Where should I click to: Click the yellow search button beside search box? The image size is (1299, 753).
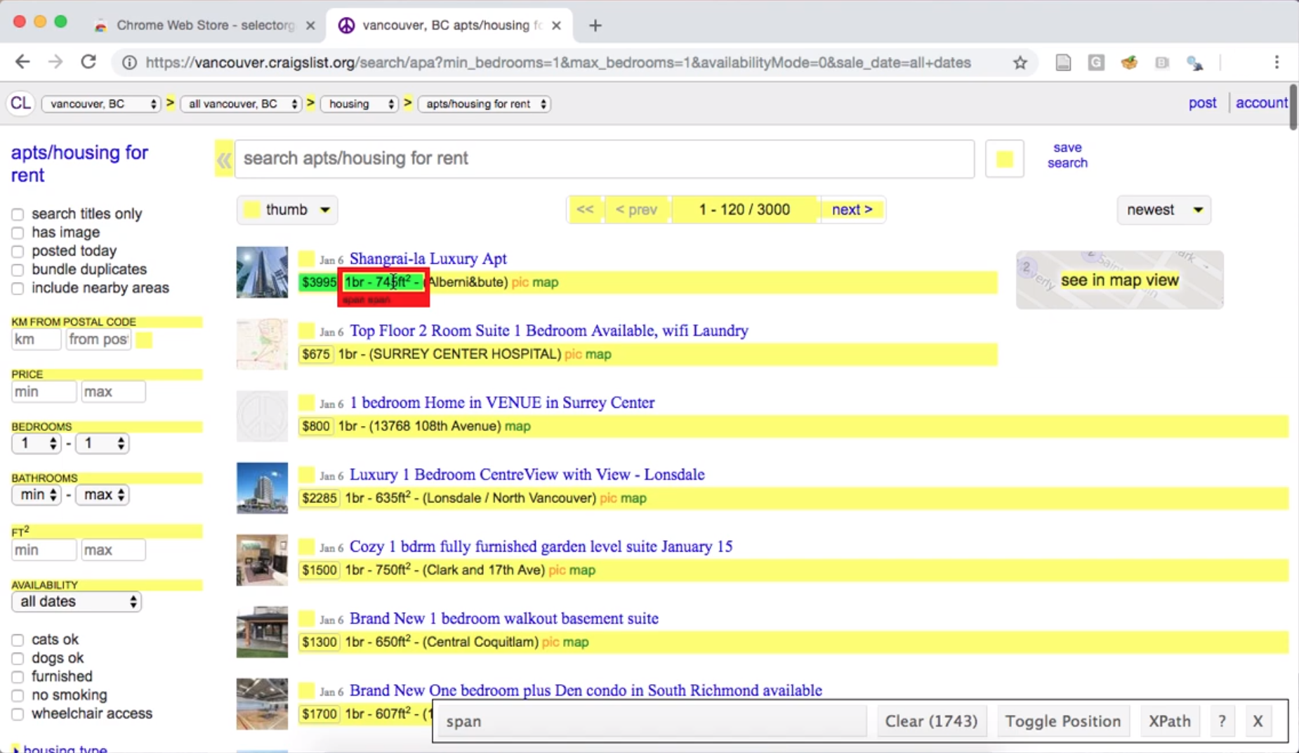point(1004,159)
